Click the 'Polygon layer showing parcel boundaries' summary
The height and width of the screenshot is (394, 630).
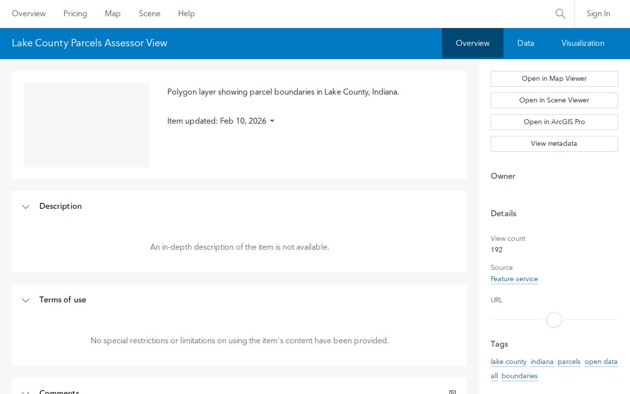click(x=283, y=92)
